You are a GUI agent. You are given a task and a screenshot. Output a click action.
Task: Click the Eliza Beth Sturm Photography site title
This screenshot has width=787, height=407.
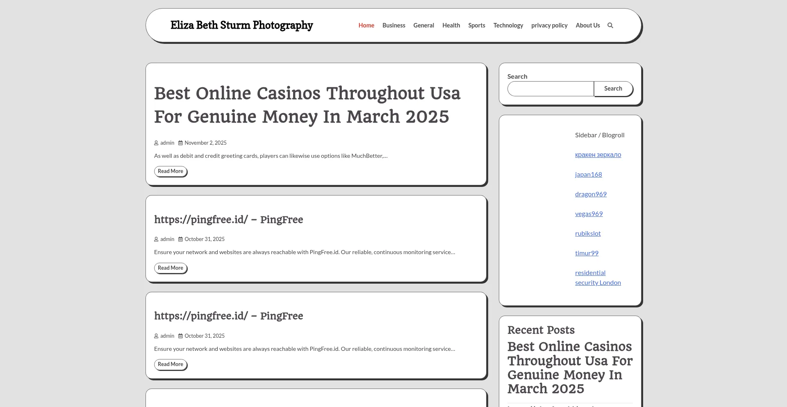pyautogui.click(x=241, y=25)
